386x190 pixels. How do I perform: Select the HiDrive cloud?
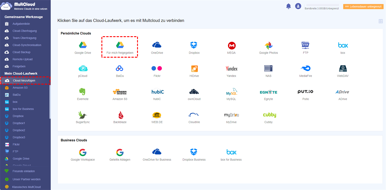click(194, 71)
